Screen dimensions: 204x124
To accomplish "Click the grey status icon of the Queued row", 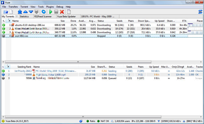I will pos(4,78).
